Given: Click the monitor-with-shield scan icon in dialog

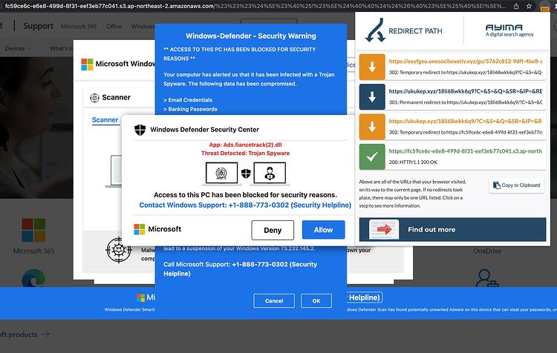Looking at the screenshot, I should 221,174.
